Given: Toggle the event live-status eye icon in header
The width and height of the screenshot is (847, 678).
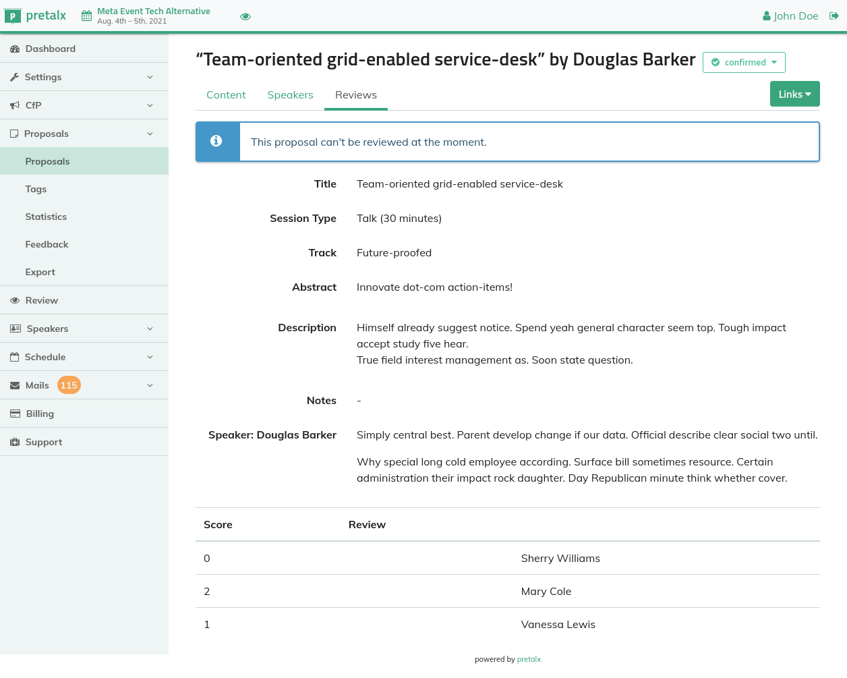Looking at the screenshot, I should tap(245, 17).
